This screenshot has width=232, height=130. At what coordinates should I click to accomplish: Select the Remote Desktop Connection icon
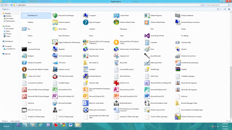coord(177,22)
